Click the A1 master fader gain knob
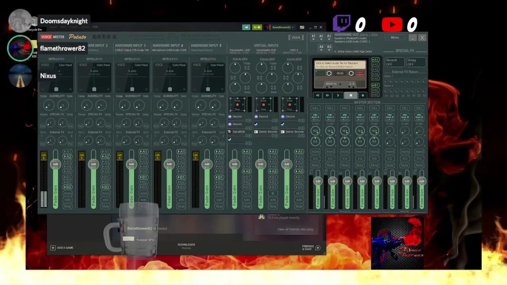Viewport: 507px width, 285px height. tap(318, 181)
